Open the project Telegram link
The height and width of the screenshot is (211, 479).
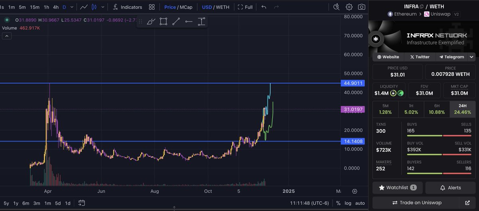tap(451, 57)
